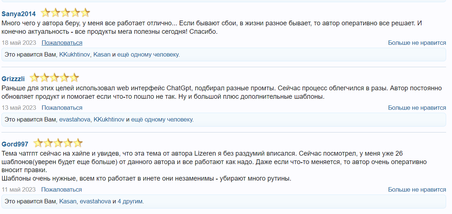Report the review dated 11 май 2023
Image resolution: width=452 pixels, height=214 pixels.
click(x=61, y=189)
